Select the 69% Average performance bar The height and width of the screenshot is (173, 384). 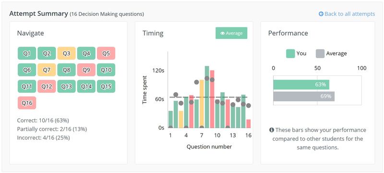[x=304, y=96]
